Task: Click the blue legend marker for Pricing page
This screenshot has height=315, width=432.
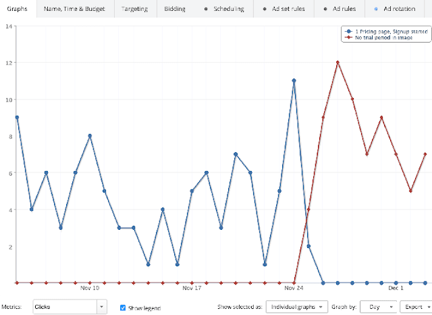Action: click(x=347, y=32)
